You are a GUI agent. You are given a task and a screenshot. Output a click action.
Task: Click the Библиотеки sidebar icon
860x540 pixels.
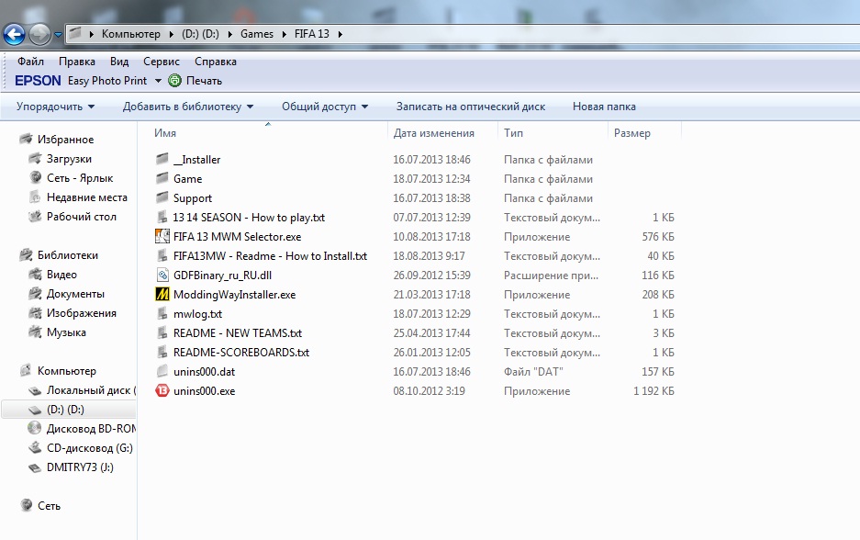26,254
